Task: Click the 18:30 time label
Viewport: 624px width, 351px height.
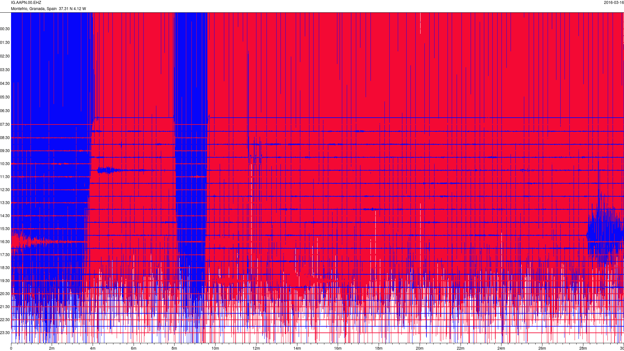Action: click(x=5, y=268)
